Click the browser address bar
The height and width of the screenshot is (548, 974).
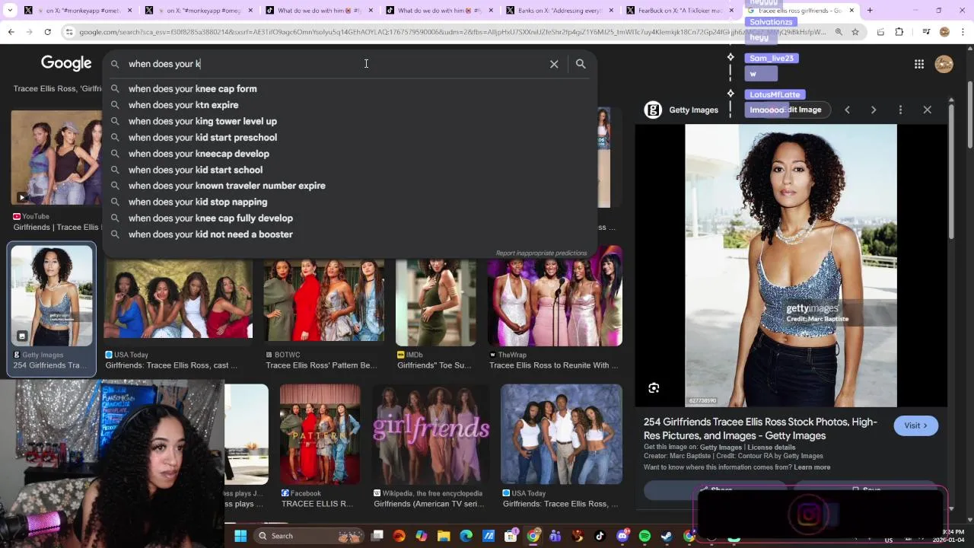[449, 32]
